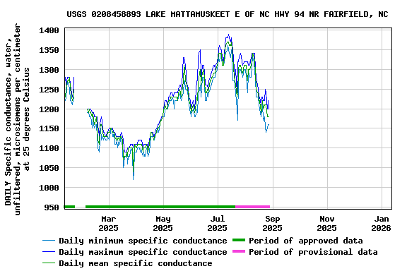407x271 pixels.
Task: Click the 'Jan 2026' x-axis label
Action: pyautogui.click(x=382, y=224)
